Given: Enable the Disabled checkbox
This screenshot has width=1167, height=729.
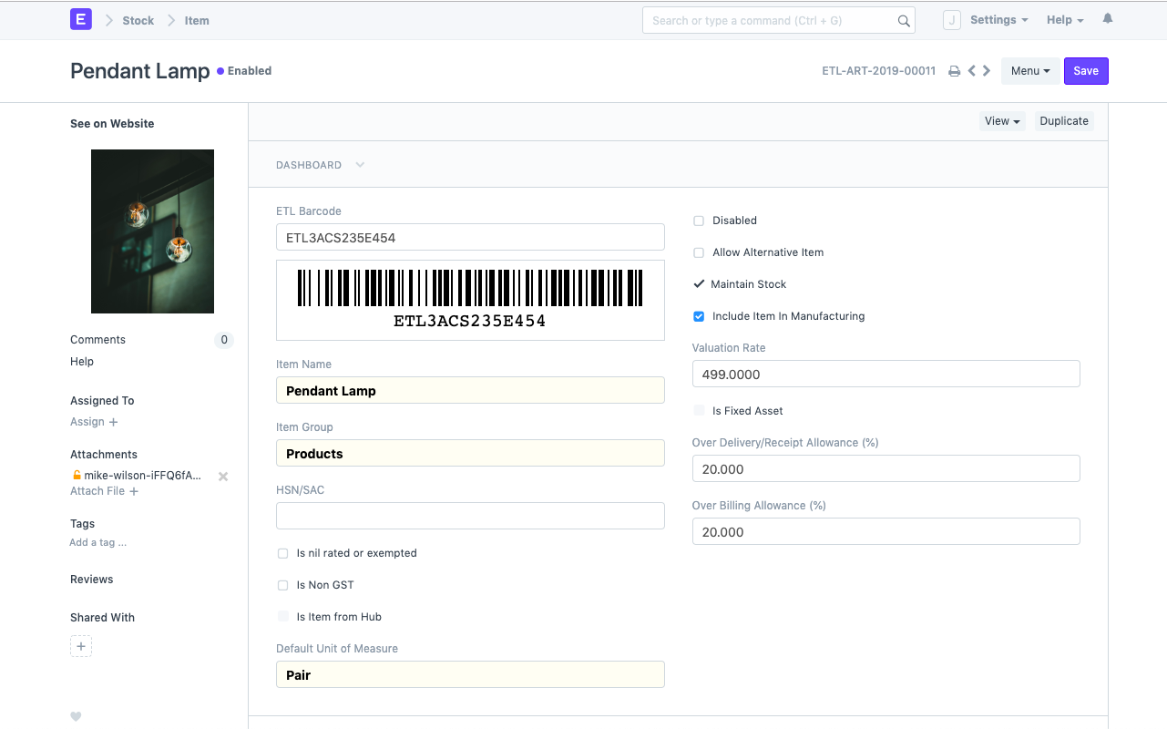Looking at the screenshot, I should pyautogui.click(x=699, y=221).
